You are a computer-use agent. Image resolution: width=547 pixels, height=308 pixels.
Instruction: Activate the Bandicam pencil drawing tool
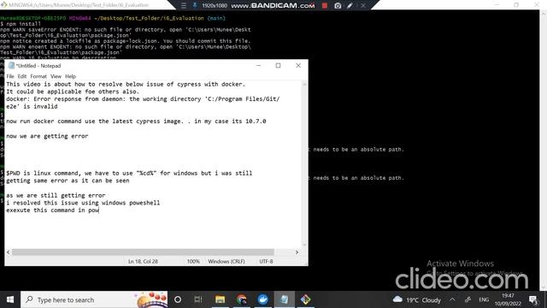(x=350, y=6)
